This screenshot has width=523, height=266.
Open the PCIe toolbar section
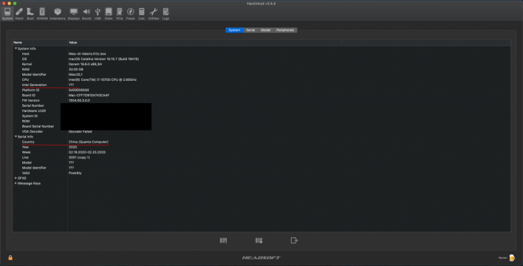pos(120,14)
